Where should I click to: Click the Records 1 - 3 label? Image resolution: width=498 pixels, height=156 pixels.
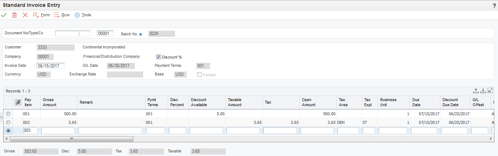click(x=18, y=91)
